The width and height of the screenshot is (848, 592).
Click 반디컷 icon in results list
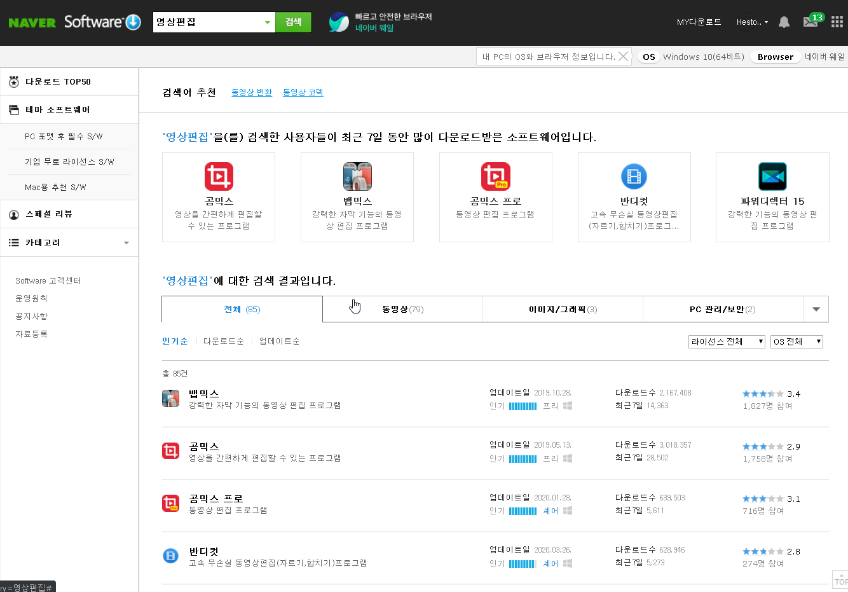[170, 556]
